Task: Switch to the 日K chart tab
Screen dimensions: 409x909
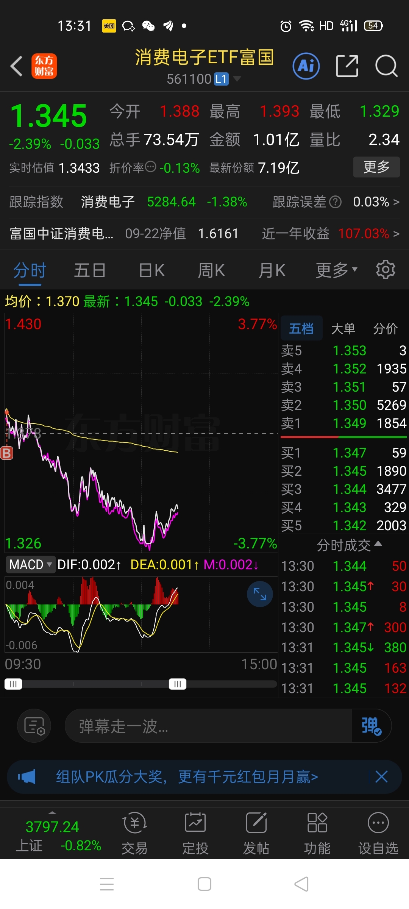Action: click(151, 270)
